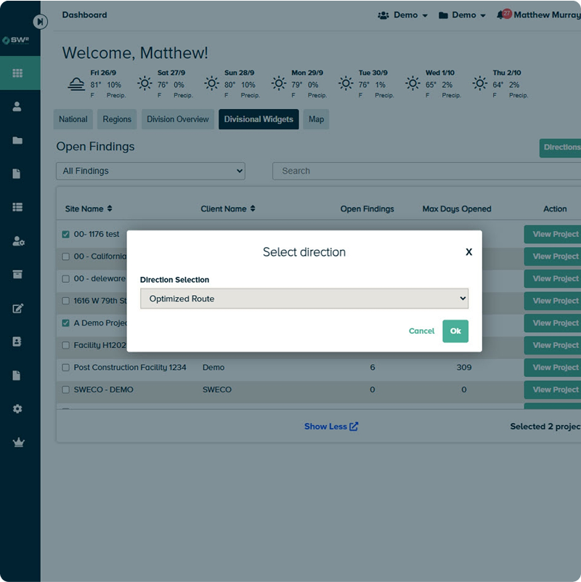Uncheck the A Demo Project checkbox
This screenshot has width=581, height=582.
click(65, 323)
